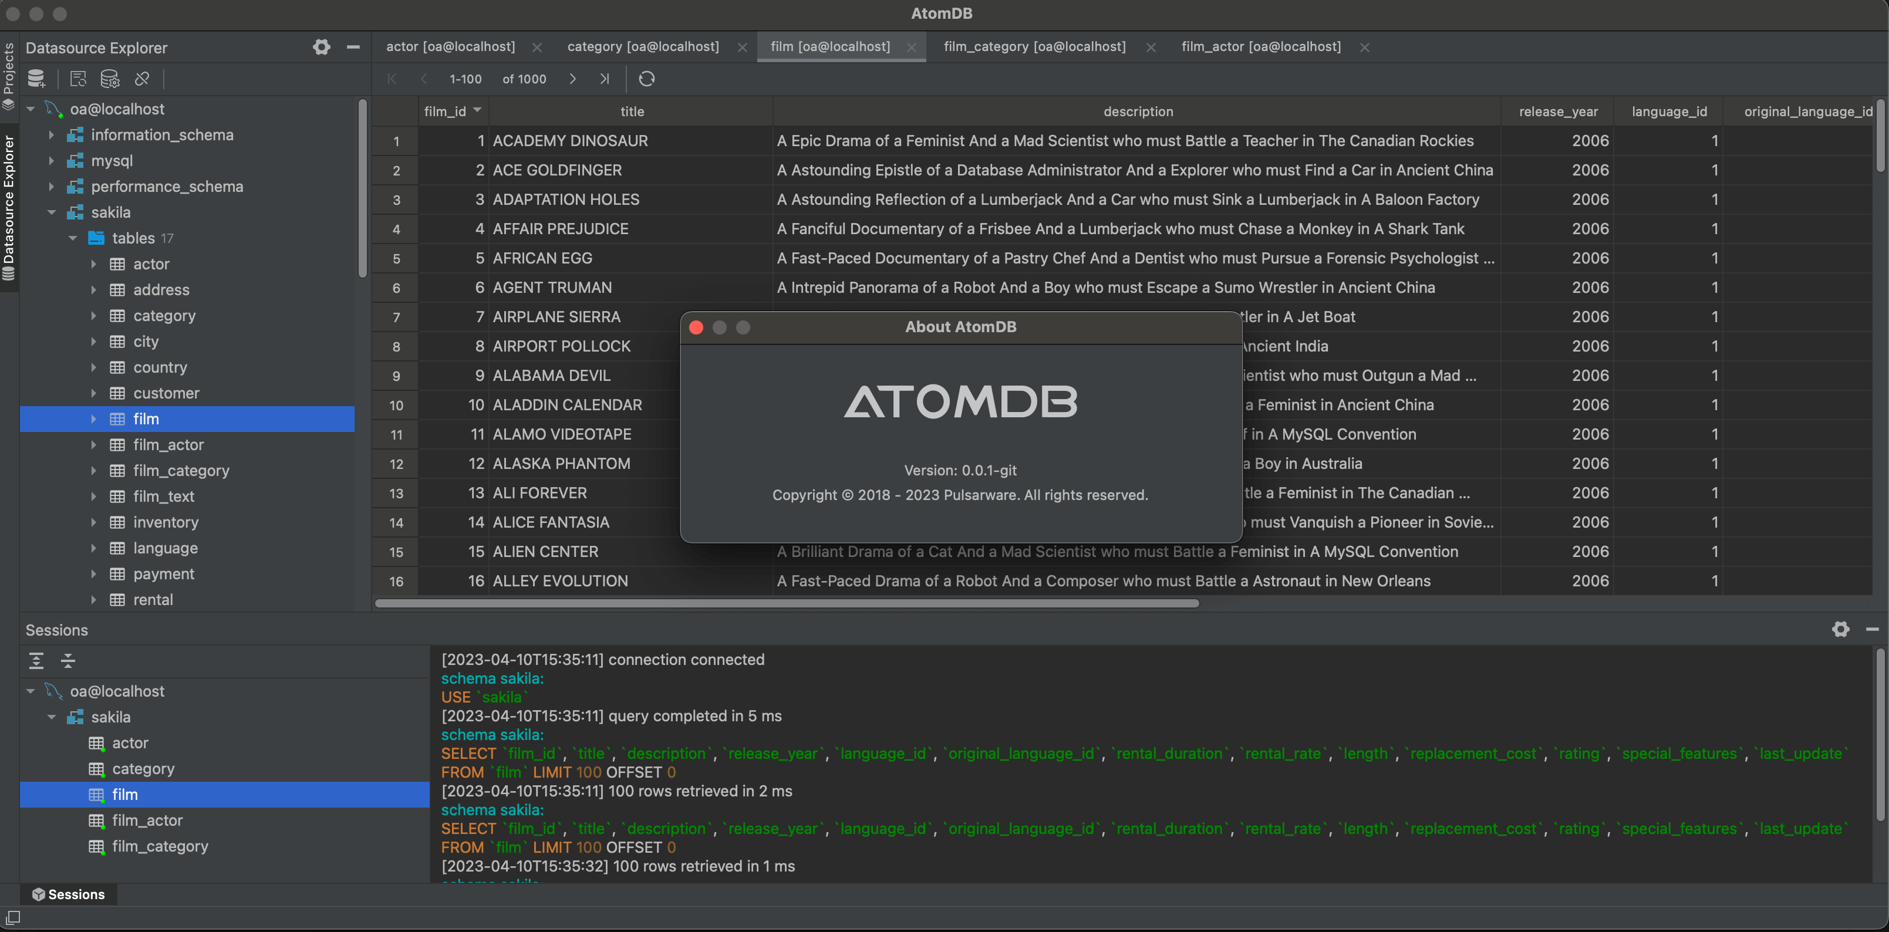Expand the customer table node

point(93,393)
